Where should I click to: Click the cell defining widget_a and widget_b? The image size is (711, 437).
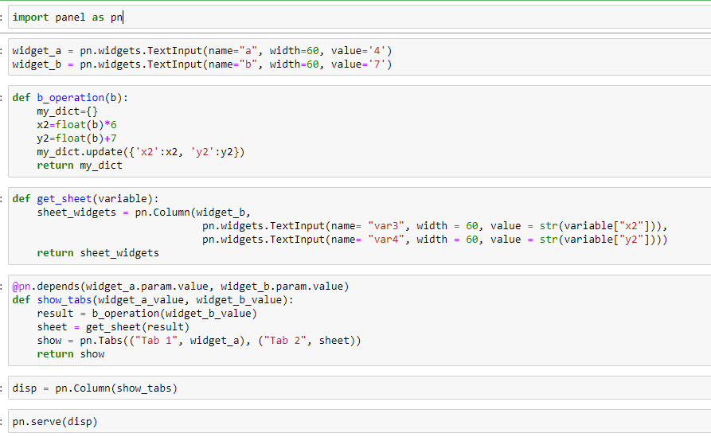coord(359,57)
